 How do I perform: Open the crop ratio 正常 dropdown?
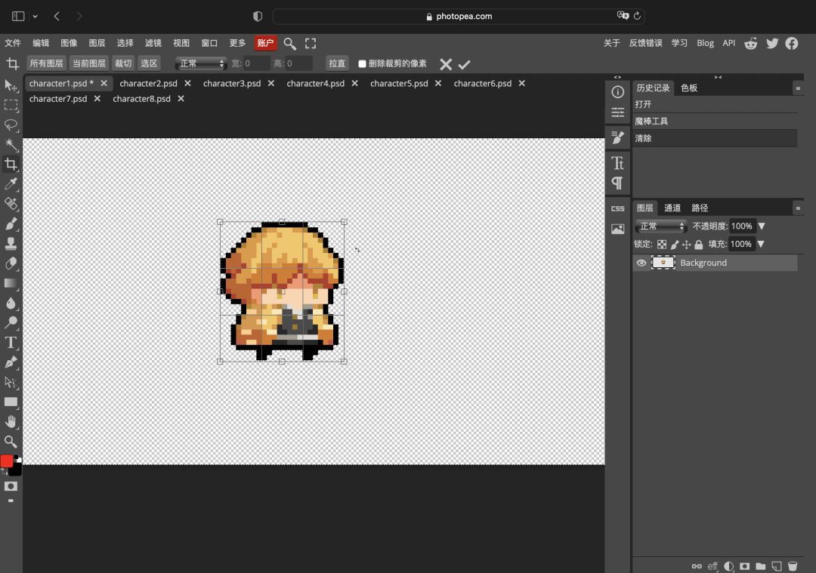pyautogui.click(x=201, y=63)
